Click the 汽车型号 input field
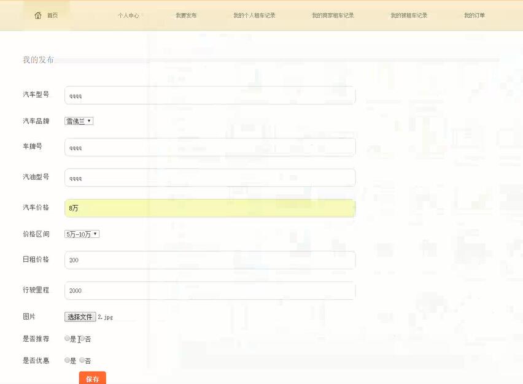This screenshot has width=523, height=384. 209,95
